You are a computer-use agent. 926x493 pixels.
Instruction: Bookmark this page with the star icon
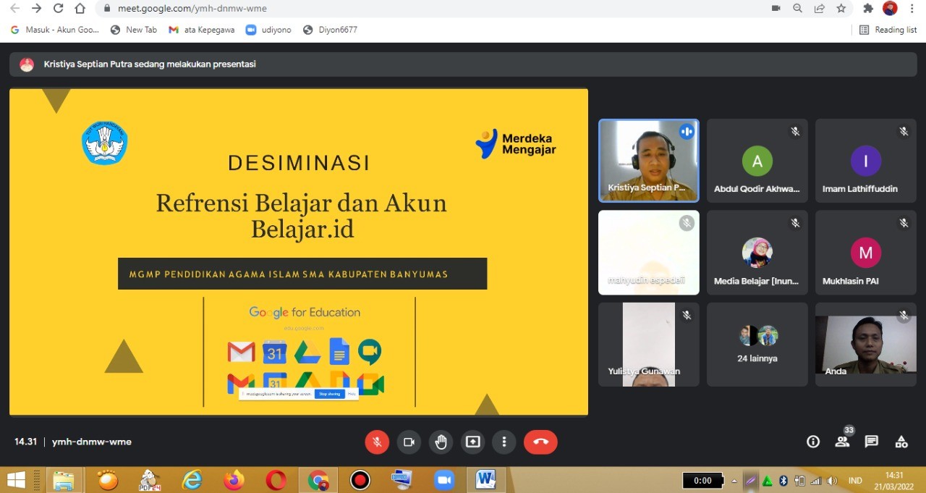841,9
